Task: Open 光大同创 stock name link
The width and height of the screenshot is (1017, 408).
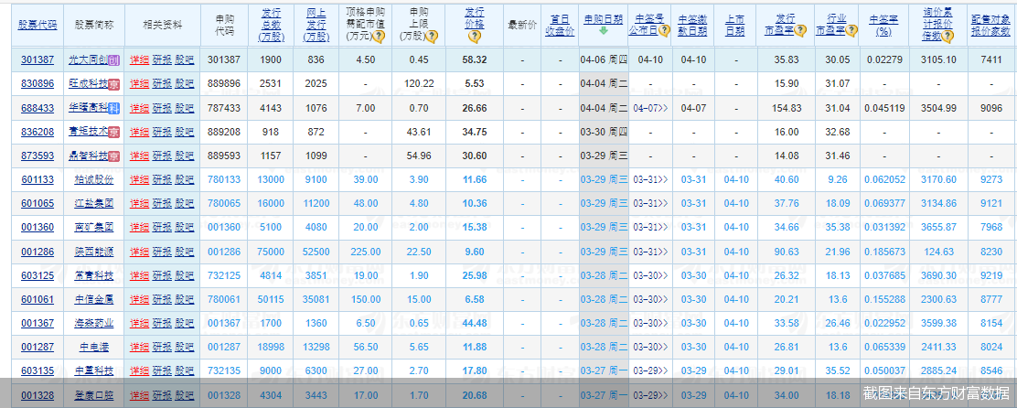Action: point(89,59)
